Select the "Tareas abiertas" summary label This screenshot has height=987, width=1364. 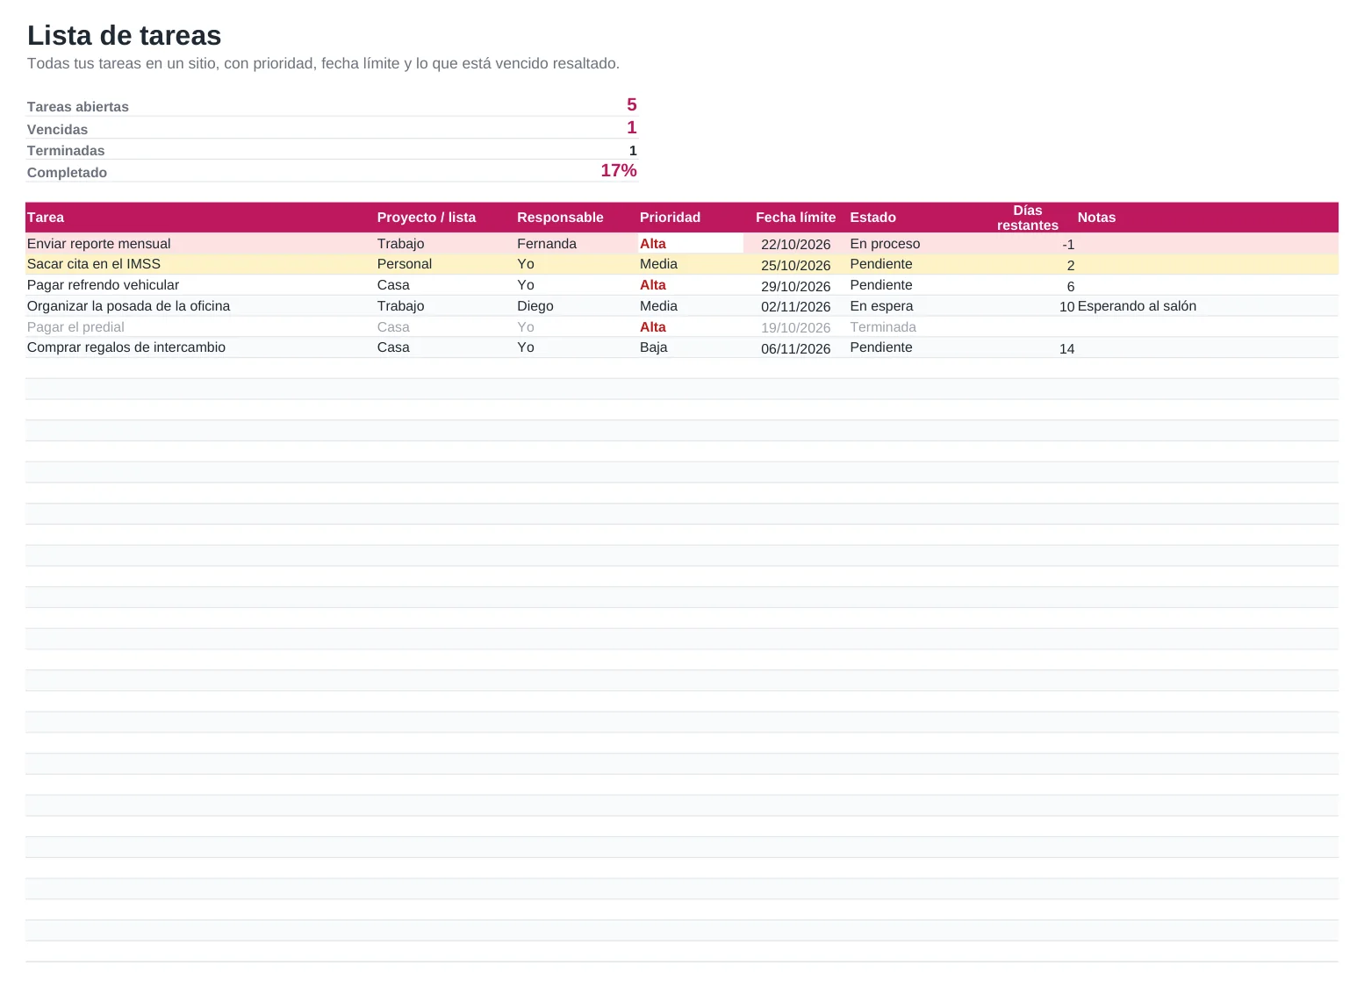(78, 107)
